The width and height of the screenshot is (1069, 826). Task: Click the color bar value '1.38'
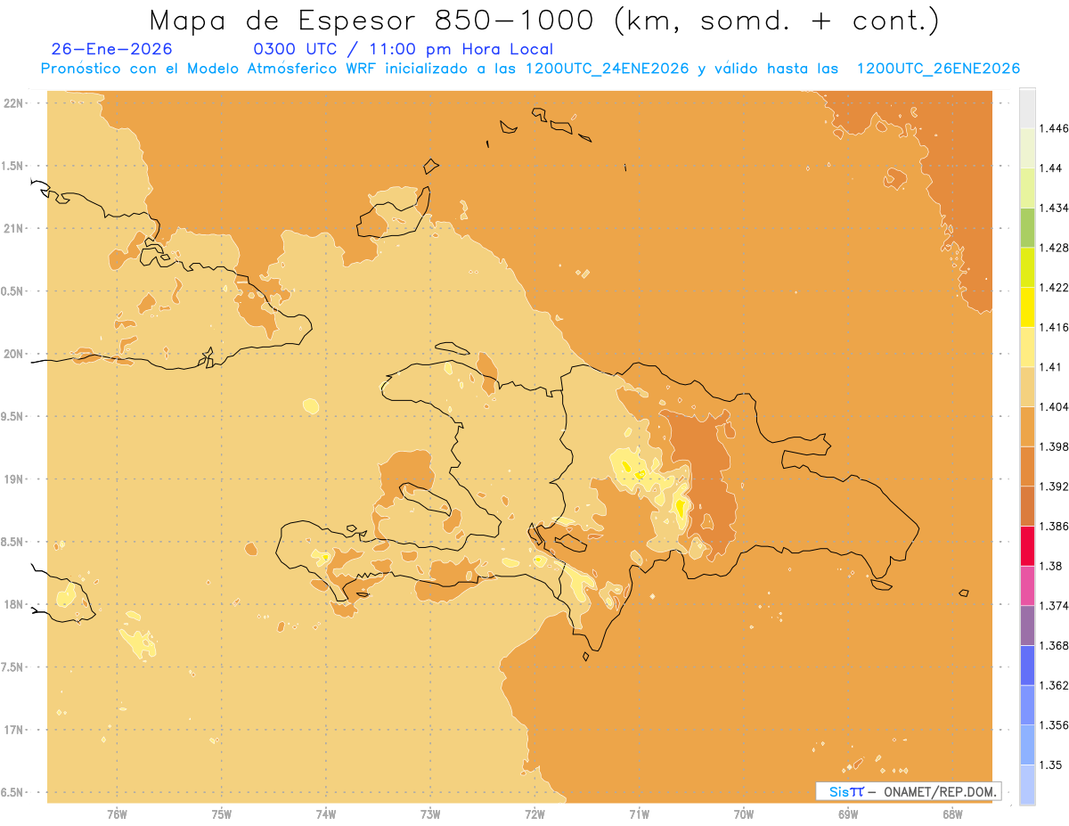click(x=1051, y=566)
